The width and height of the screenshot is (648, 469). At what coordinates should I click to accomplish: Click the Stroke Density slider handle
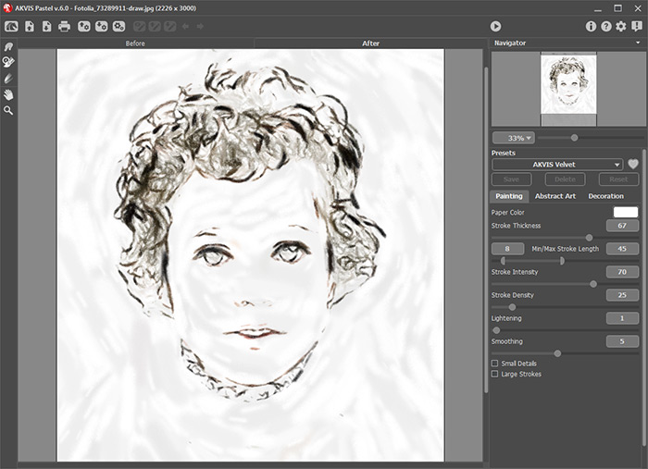512,307
